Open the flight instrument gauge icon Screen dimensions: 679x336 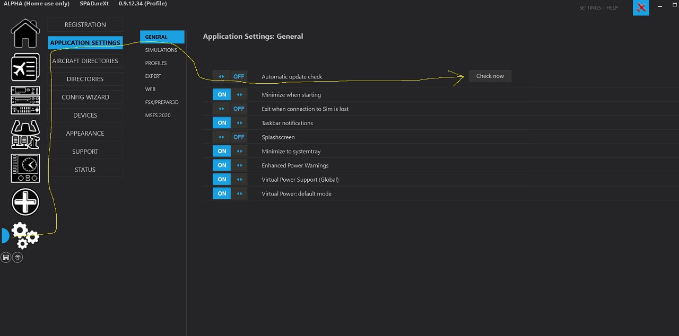click(x=25, y=169)
